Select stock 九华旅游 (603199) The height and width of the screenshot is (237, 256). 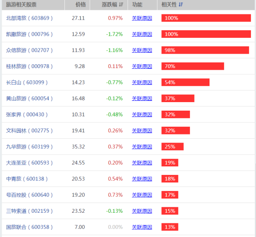[x=29, y=147]
